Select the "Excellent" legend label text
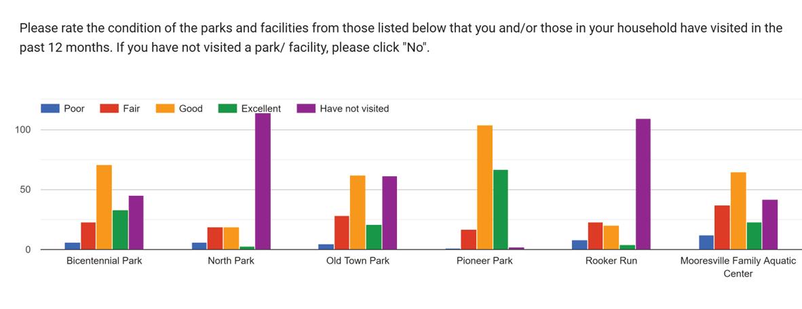The image size is (802, 309). click(261, 108)
